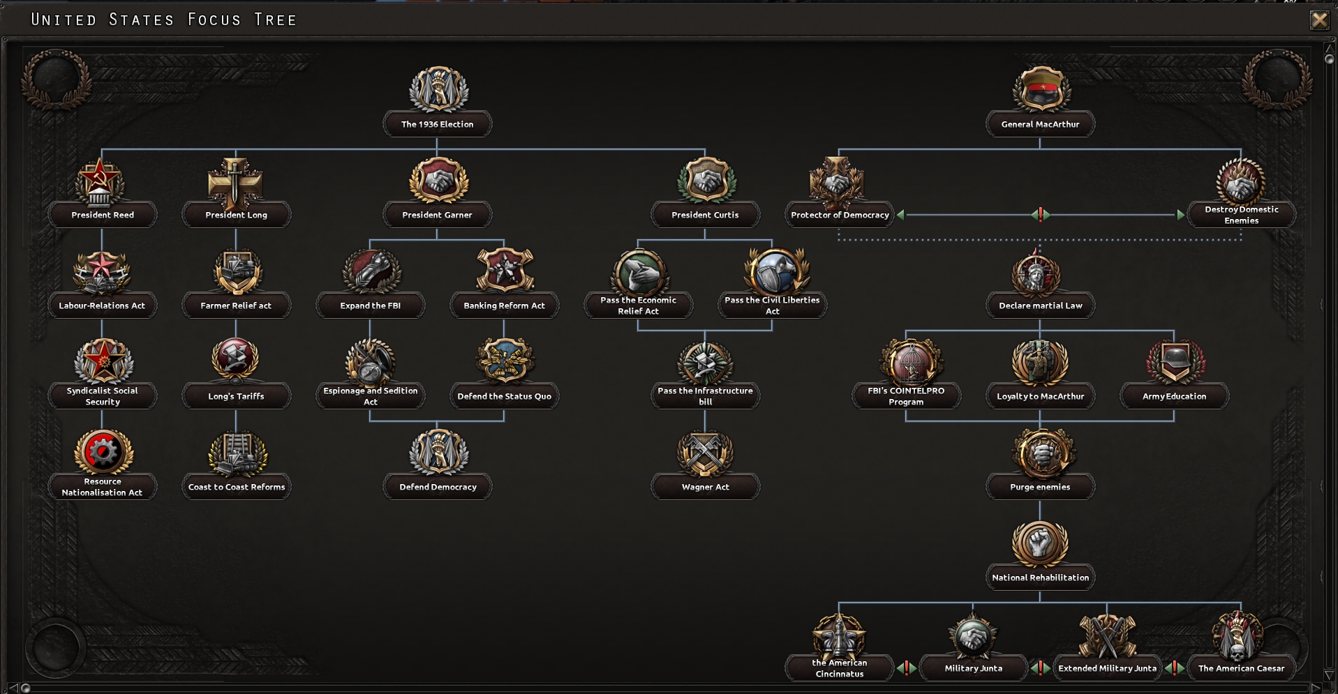Click exclusivity marker between Military Junta and Extended Junta
Image resolution: width=1338 pixels, height=694 pixels.
1041,668
